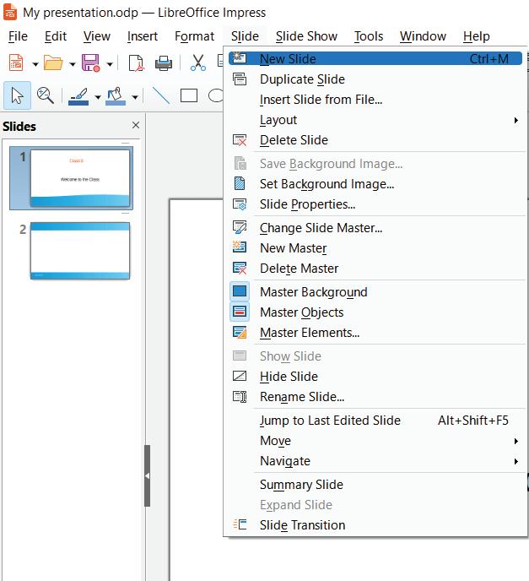
Task: Select slide 1 thumbnail
Action: 80,178
